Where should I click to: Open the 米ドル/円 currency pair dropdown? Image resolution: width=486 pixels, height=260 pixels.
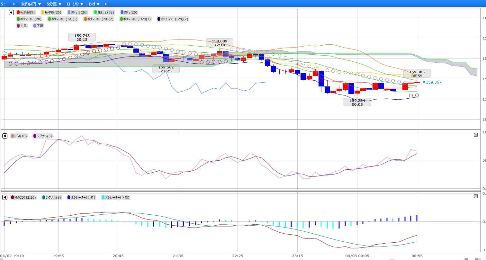tap(31, 4)
